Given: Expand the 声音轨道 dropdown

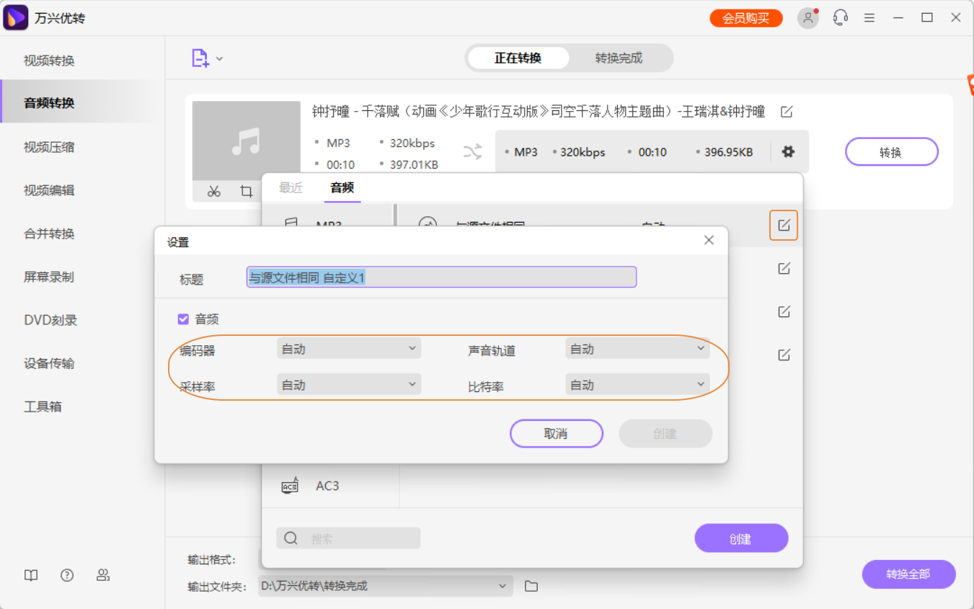Looking at the screenshot, I should click(x=637, y=349).
